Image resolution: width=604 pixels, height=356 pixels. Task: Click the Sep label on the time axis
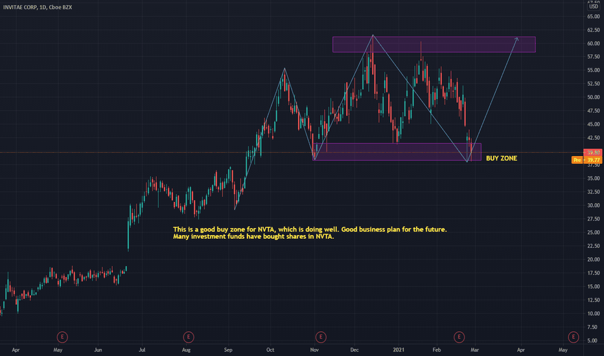pos(228,350)
